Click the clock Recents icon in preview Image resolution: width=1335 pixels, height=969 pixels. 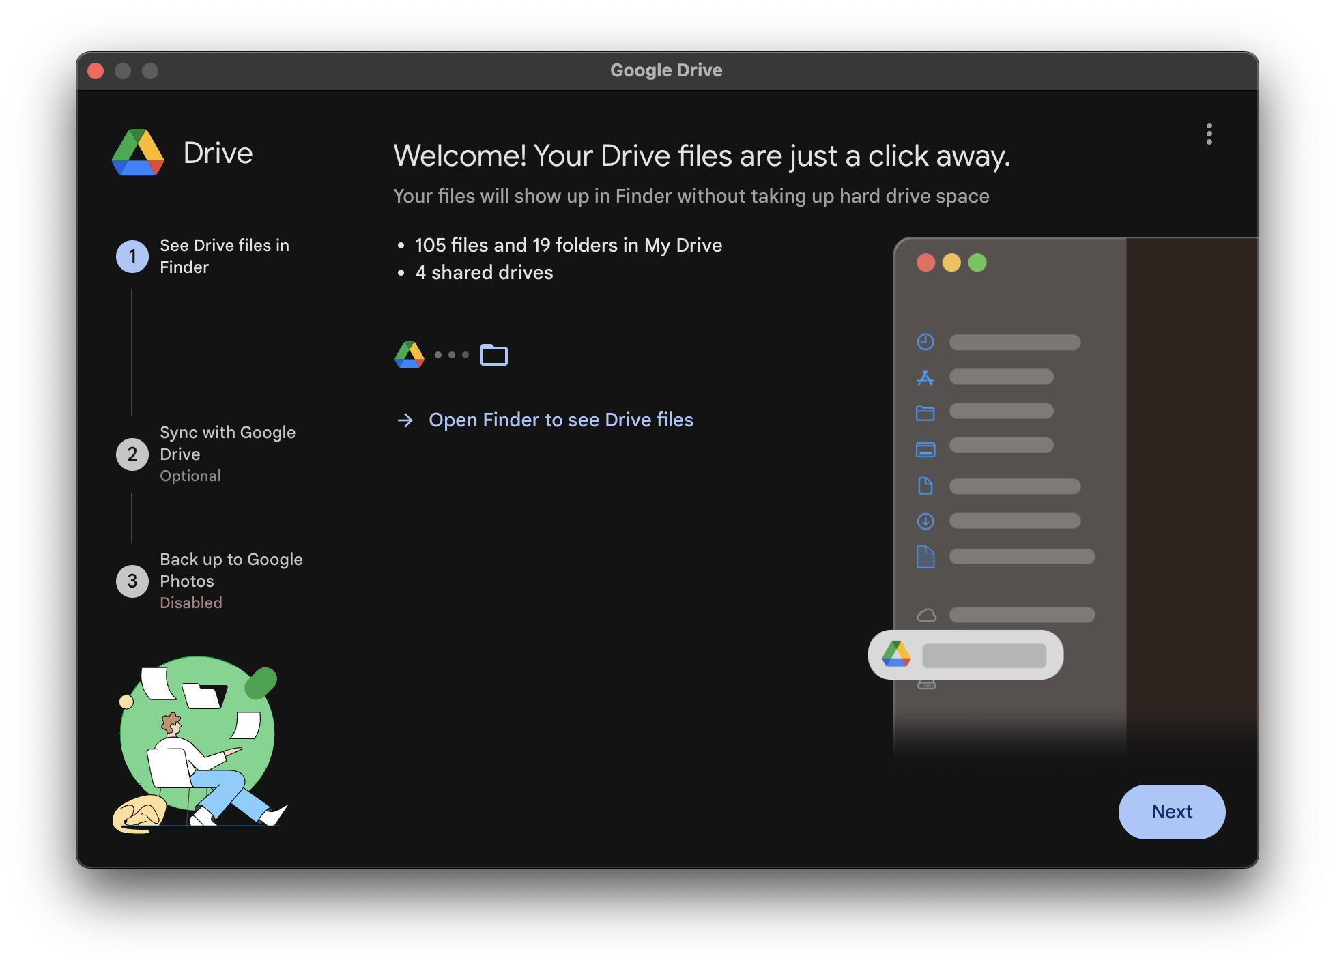(925, 342)
